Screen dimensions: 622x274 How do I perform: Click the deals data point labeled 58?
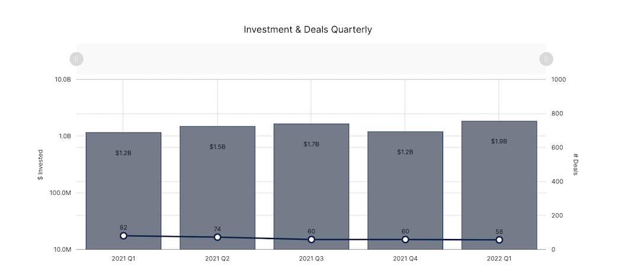pos(499,240)
